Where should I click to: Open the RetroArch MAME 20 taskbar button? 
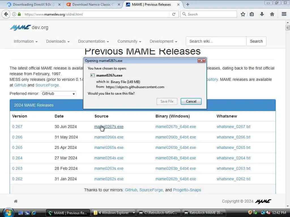(x=204, y=213)
